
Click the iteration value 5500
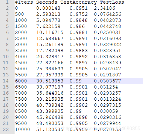pos(21,75)
